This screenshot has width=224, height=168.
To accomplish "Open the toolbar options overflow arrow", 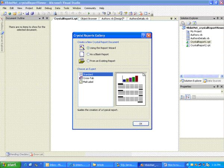I will coord(152,15).
